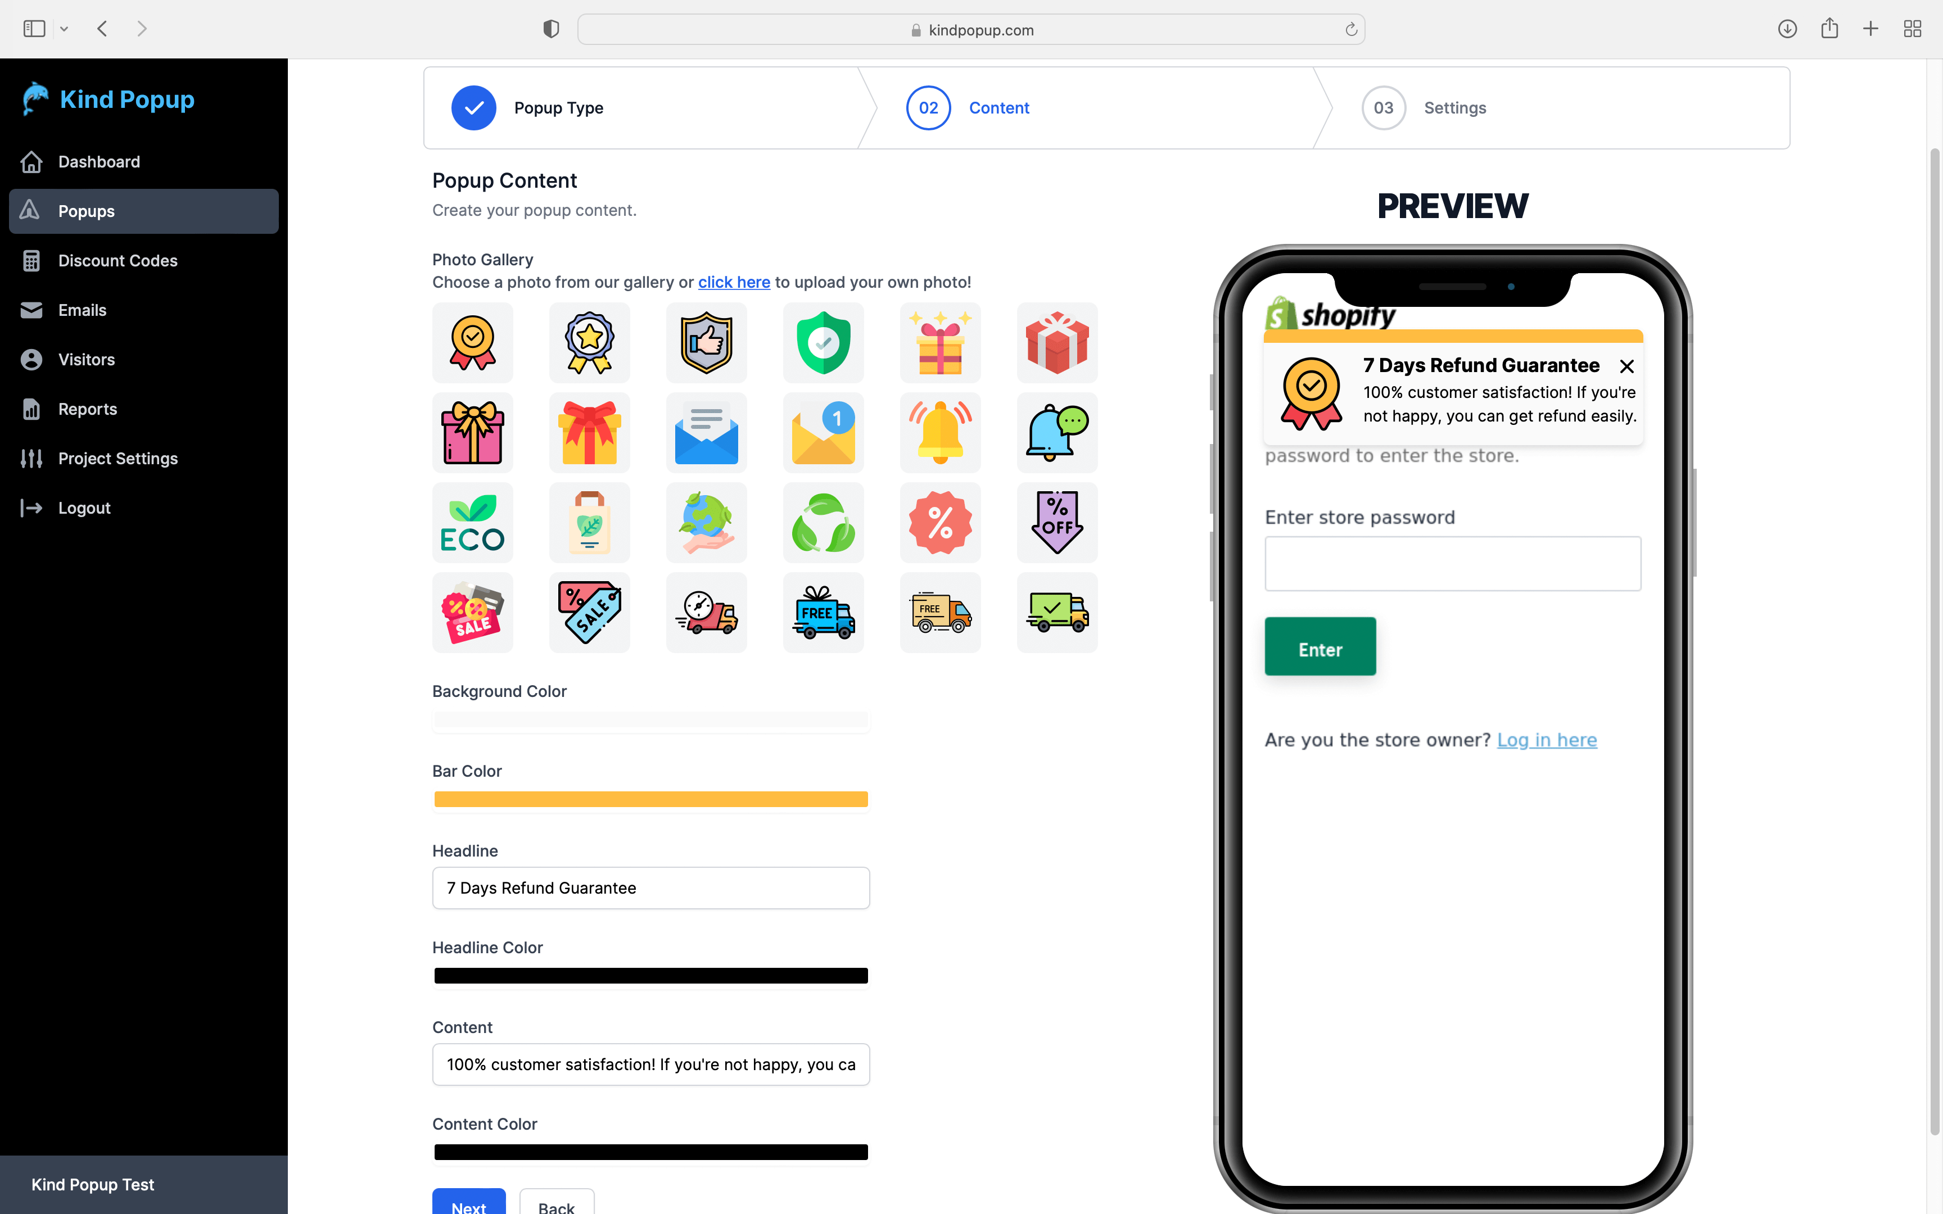Image resolution: width=1943 pixels, height=1214 pixels.
Task: Select the green checkmark truck icon
Action: 1056,613
